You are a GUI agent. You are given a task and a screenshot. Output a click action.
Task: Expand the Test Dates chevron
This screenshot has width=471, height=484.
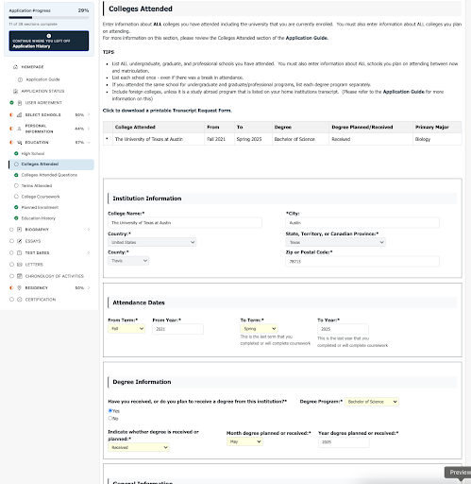click(x=89, y=252)
